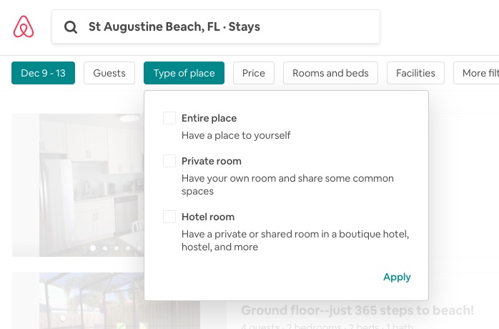Screen dimensions: 499x329
Task: Open the Rooms and beds filter
Action: click(x=330, y=73)
